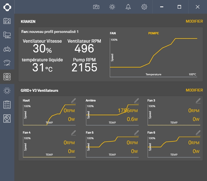The width and height of the screenshot is (207, 181).
Task: Edit the Haut fan with pencil icon
Action: point(73,100)
